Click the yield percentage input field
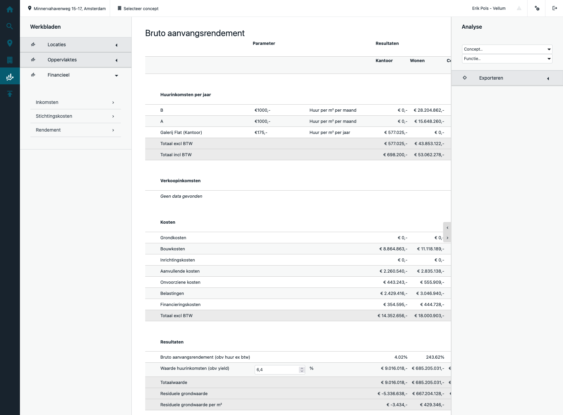Screen dimensions: 563x415 277,370
